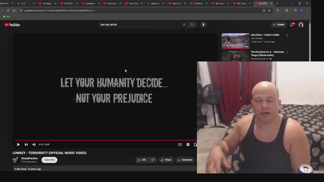Open Aloe Blacc I Need A Dollar thumbnail
Image resolution: width=324 pixels, height=182 pixels.
pyautogui.click(x=235, y=41)
